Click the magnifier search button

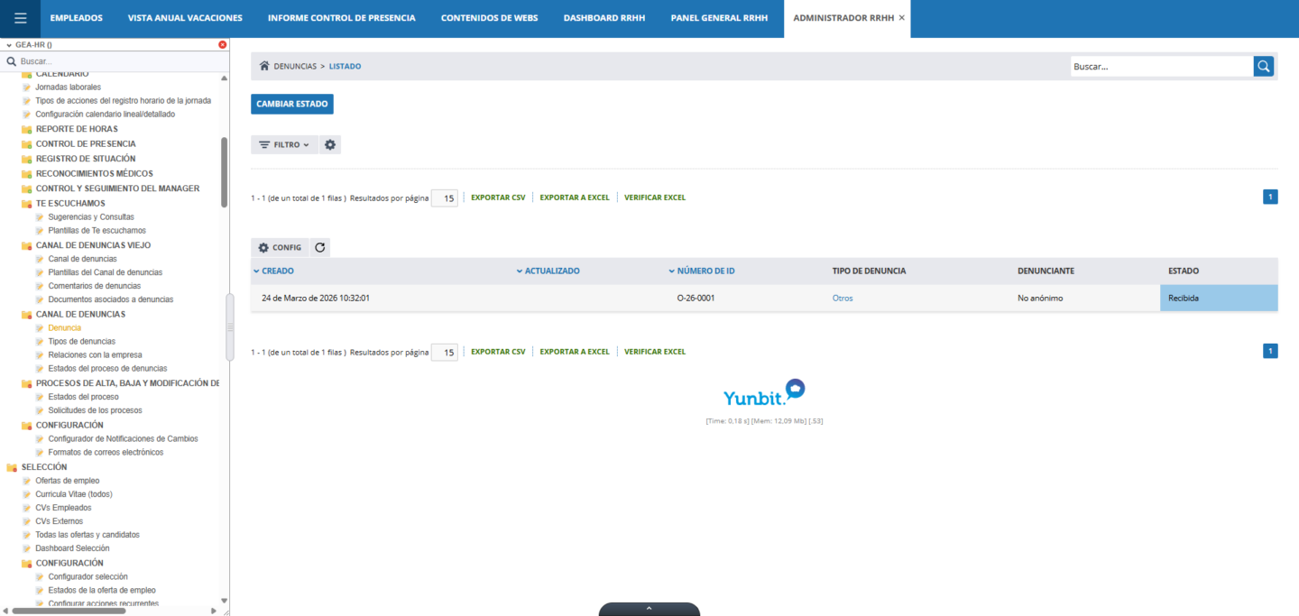click(1264, 66)
